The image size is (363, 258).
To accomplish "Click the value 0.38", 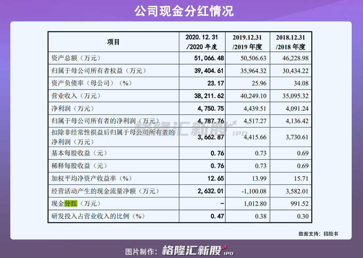I will point(261,216).
